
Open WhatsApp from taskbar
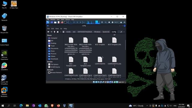point(46,106)
